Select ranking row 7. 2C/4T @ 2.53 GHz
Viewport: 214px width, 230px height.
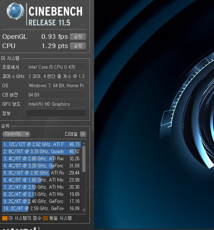tap(42, 187)
